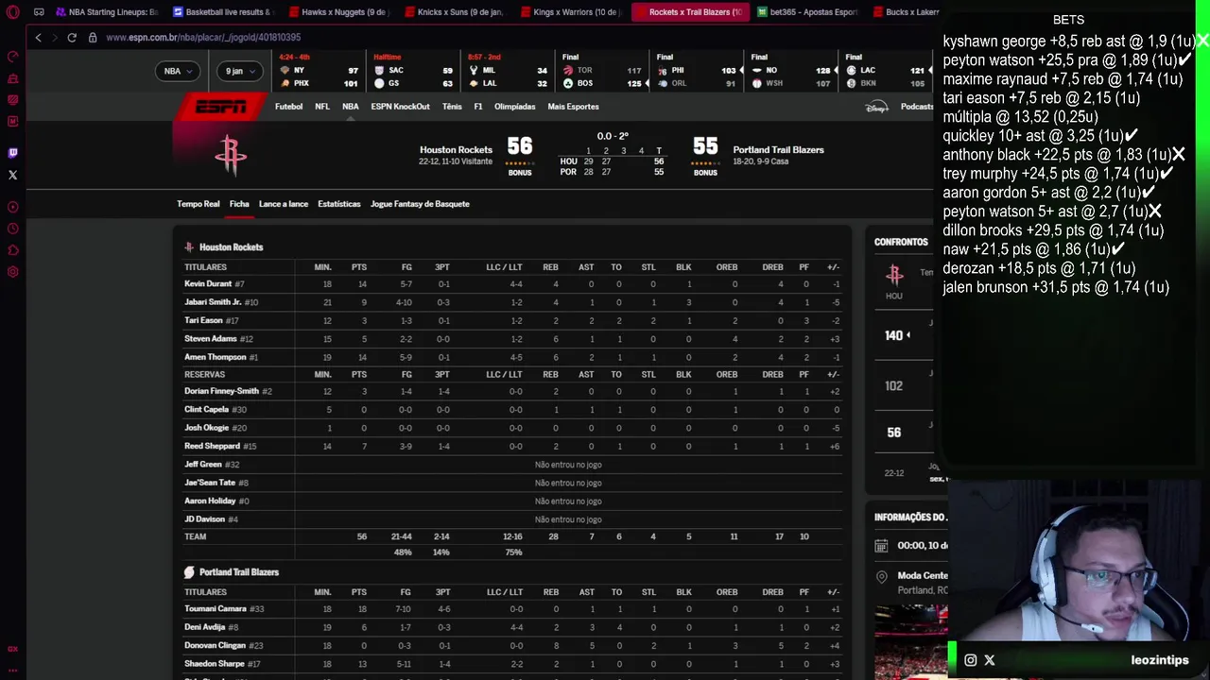
Task: Open Extensions cube icon in sidebar
Action: coord(13,250)
